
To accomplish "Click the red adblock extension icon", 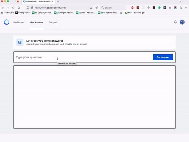I will [132, 8].
